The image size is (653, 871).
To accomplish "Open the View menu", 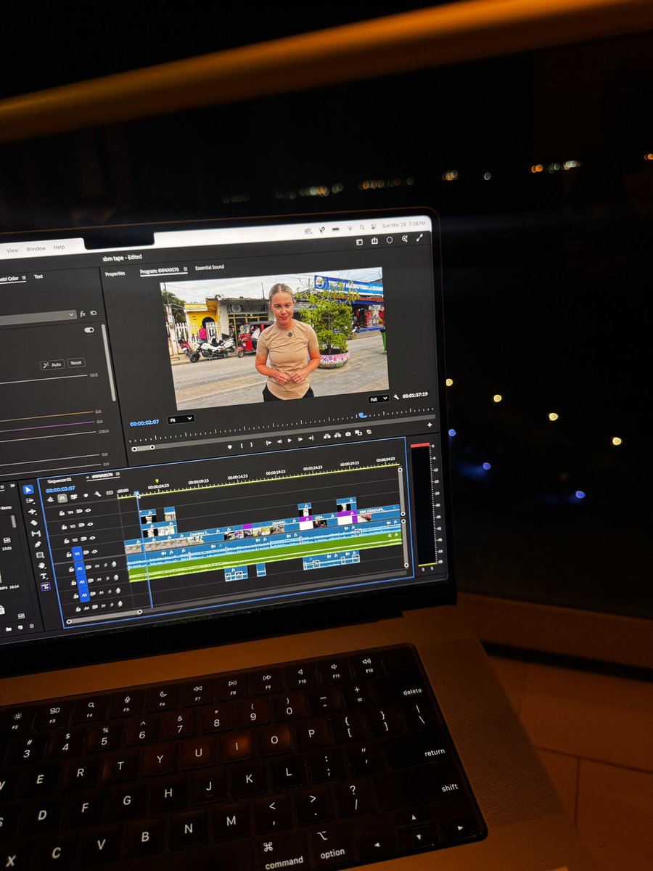I will click(12, 250).
